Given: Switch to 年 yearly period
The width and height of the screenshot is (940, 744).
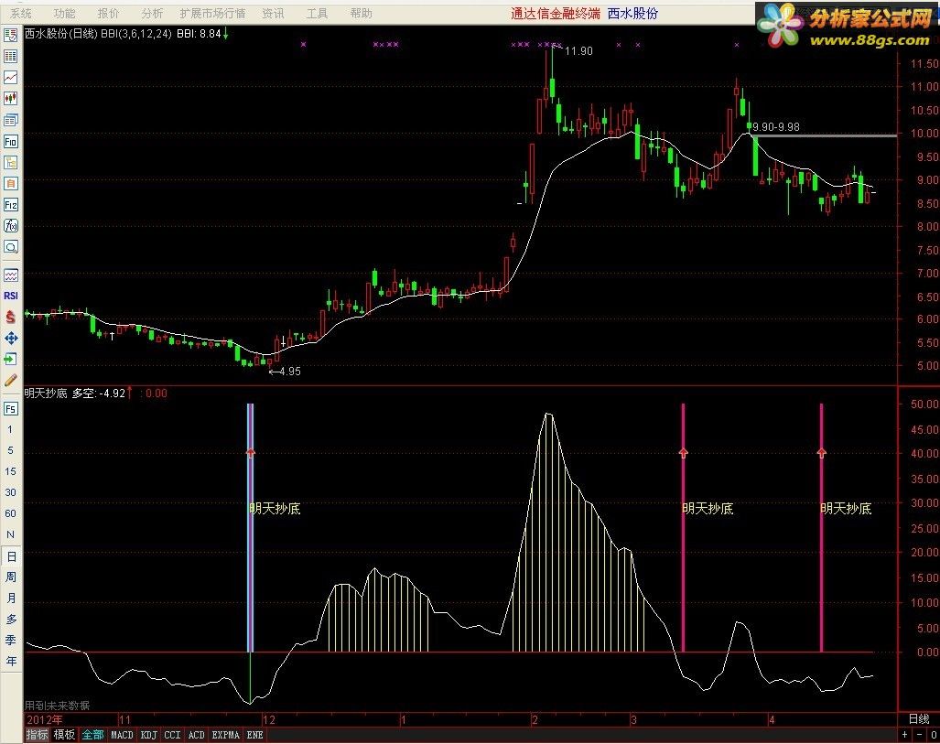Looking at the screenshot, I should 11,661.
